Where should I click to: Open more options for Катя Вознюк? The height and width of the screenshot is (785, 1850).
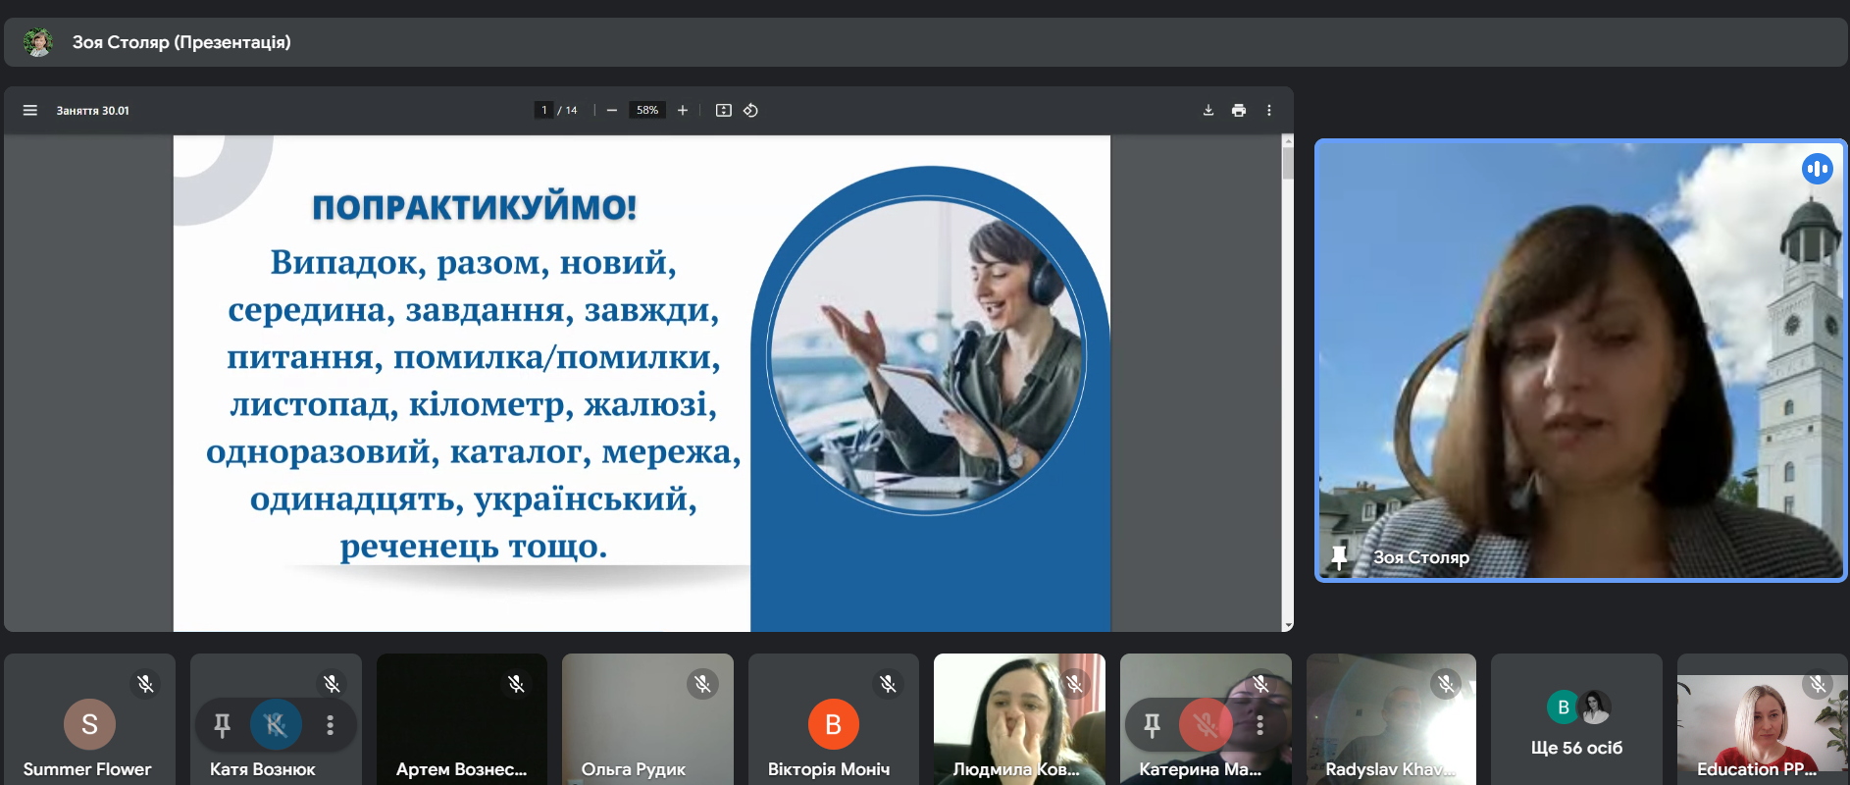coord(330,725)
